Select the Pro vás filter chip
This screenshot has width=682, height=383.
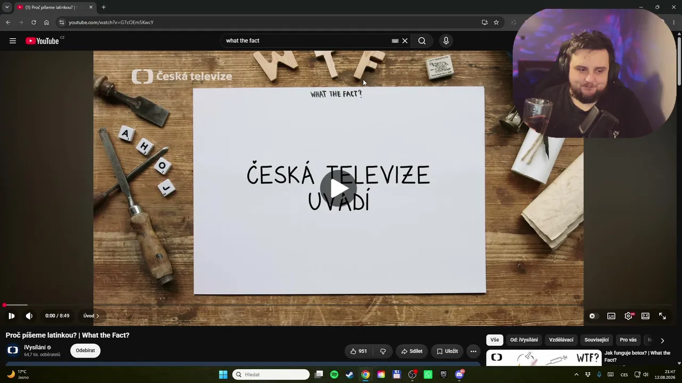point(628,340)
